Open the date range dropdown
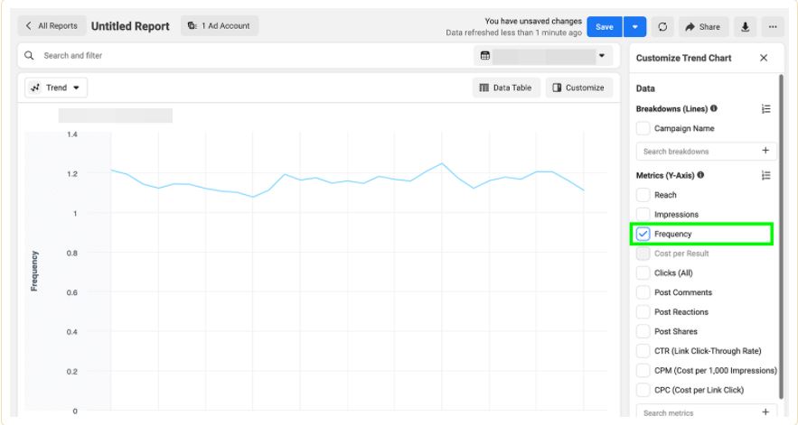Image resolution: width=798 pixels, height=425 pixels. tap(603, 56)
